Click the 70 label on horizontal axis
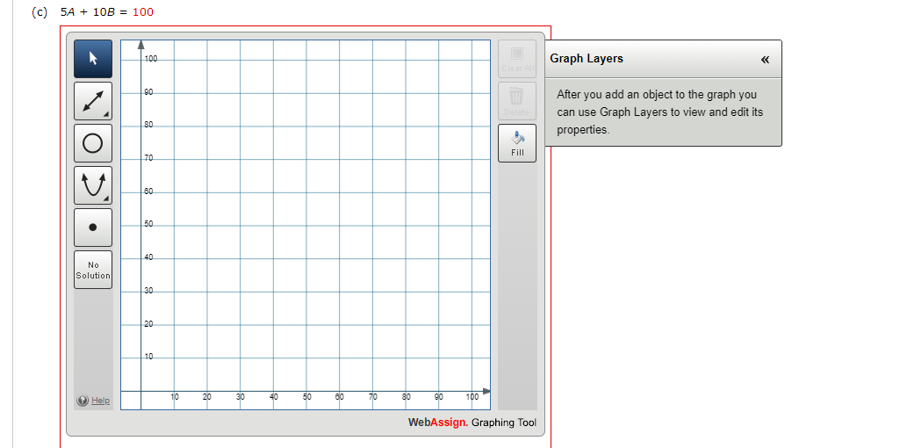This screenshot has height=448, width=900. (373, 397)
